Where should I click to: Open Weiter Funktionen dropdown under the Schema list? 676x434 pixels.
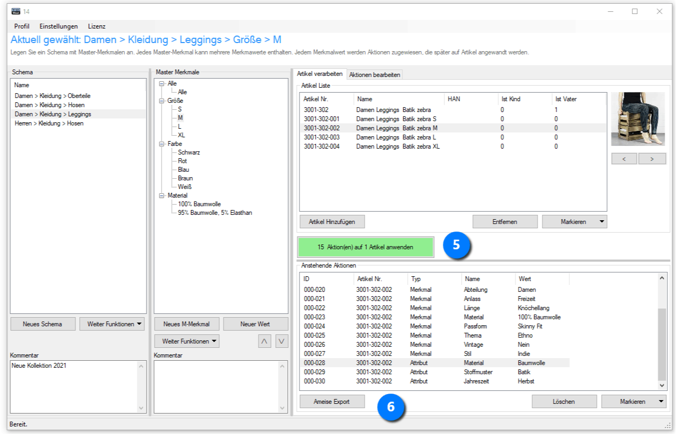113,324
